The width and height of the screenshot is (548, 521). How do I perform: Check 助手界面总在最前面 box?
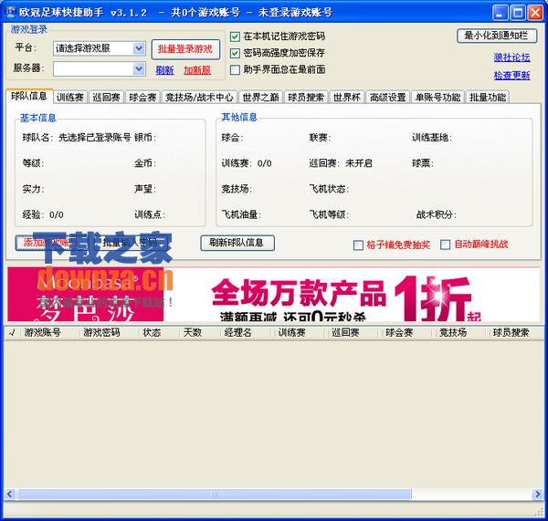(236, 69)
